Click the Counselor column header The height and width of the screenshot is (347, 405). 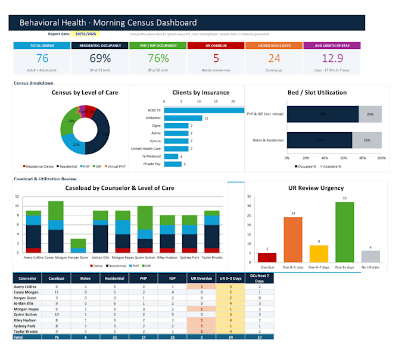click(x=27, y=279)
